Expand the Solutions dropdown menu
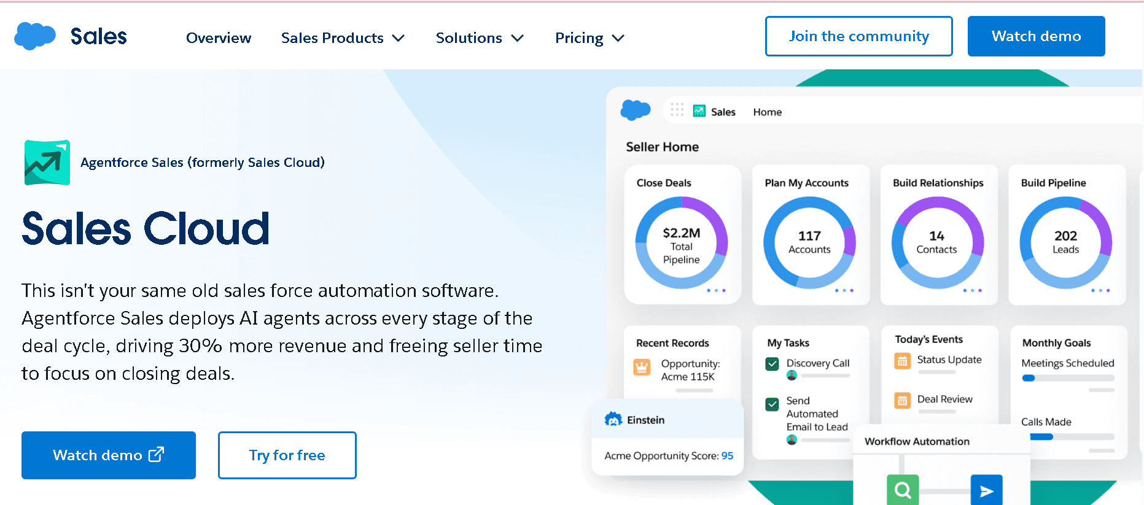This screenshot has height=505, width=1144. coord(480,38)
